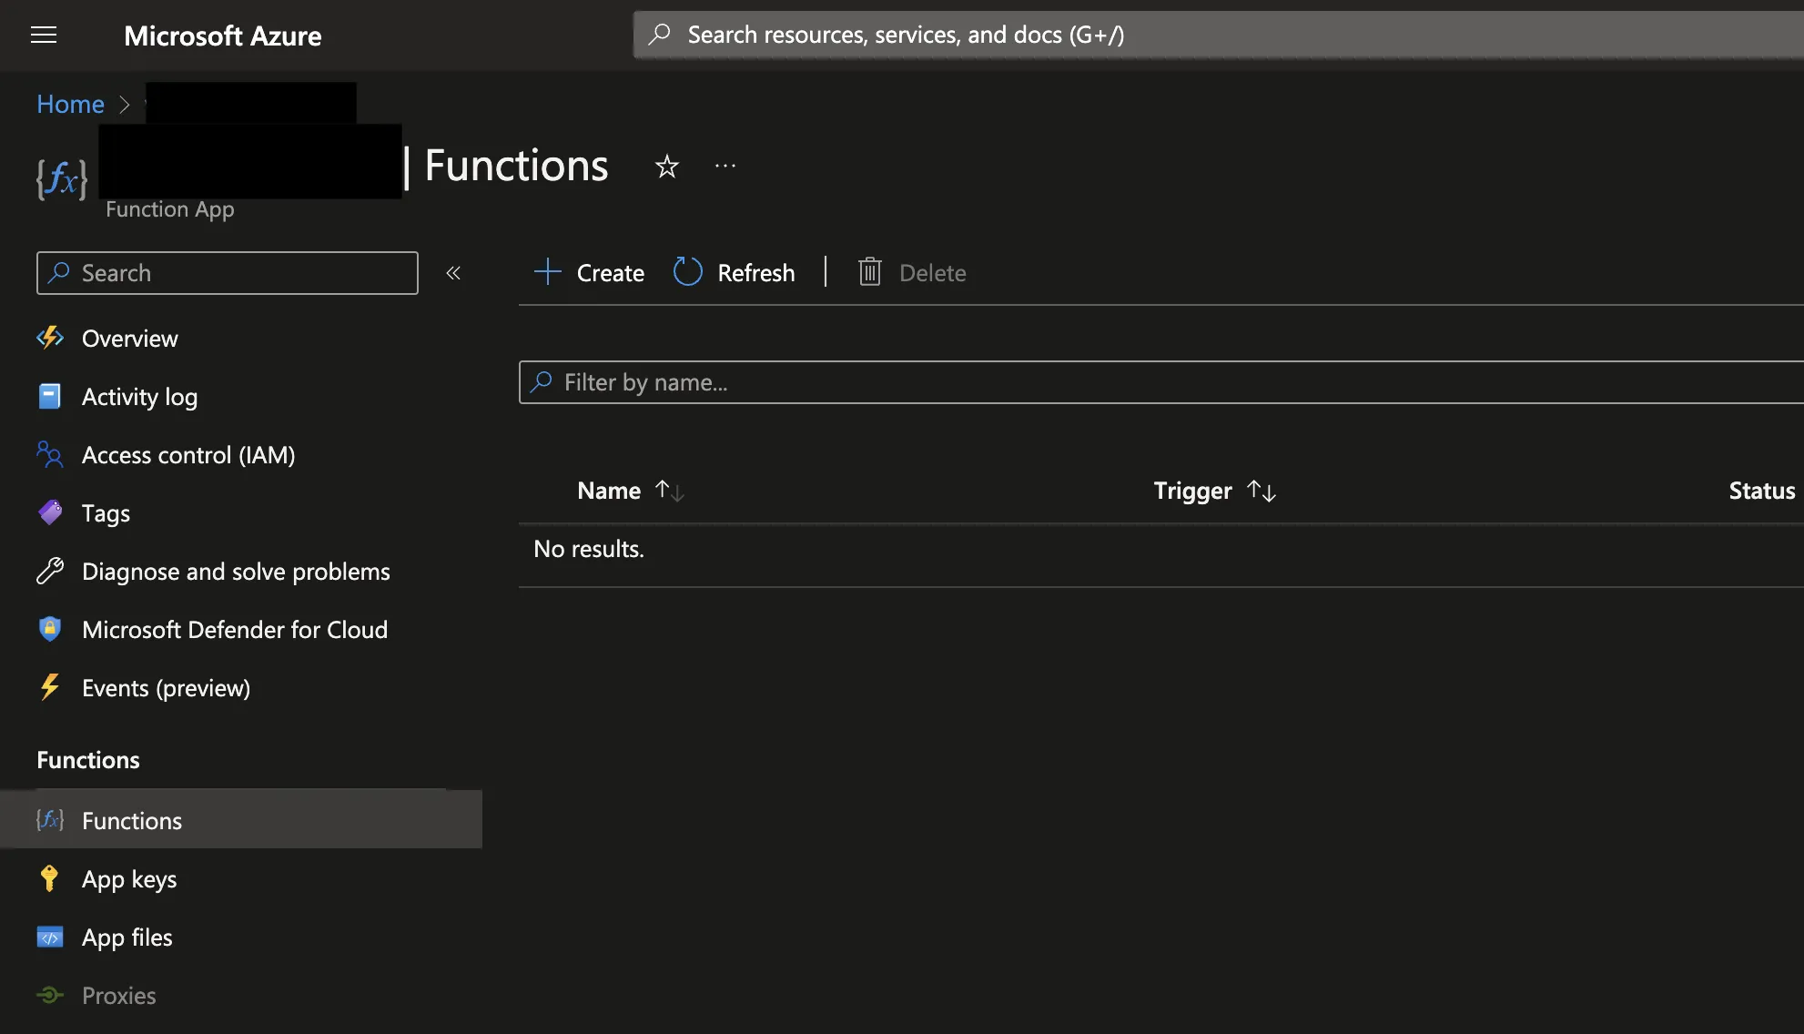Navigate to Home breadcrumb link
The height and width of the screenshot is (1034, 1804).
click(x=70, y=105)
